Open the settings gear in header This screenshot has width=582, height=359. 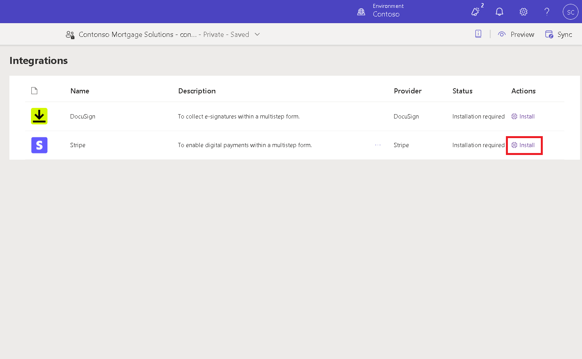[x=523, y=12]
